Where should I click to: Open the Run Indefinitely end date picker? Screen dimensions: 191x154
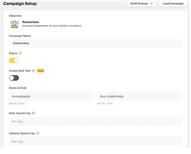click(139, 96)
